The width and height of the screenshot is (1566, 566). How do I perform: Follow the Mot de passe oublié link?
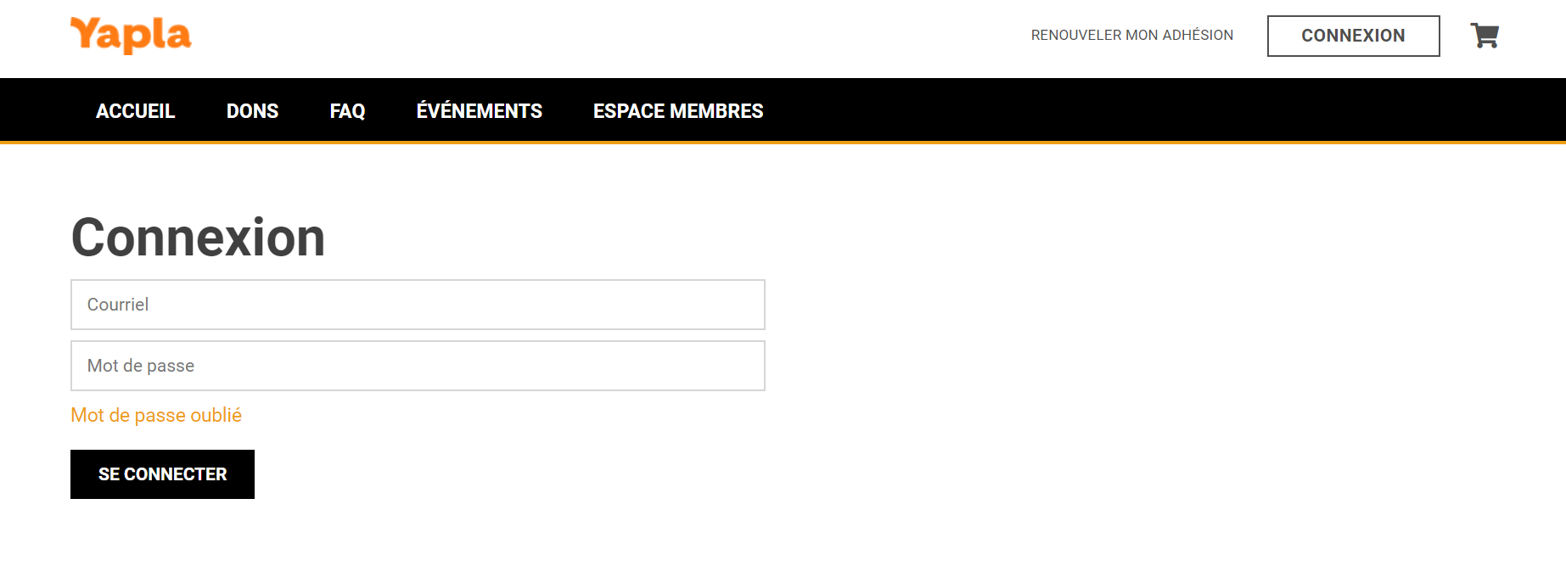click(156, 415)
